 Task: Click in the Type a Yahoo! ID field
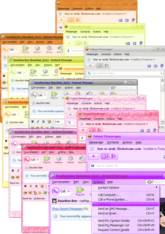tap(127, 166)
